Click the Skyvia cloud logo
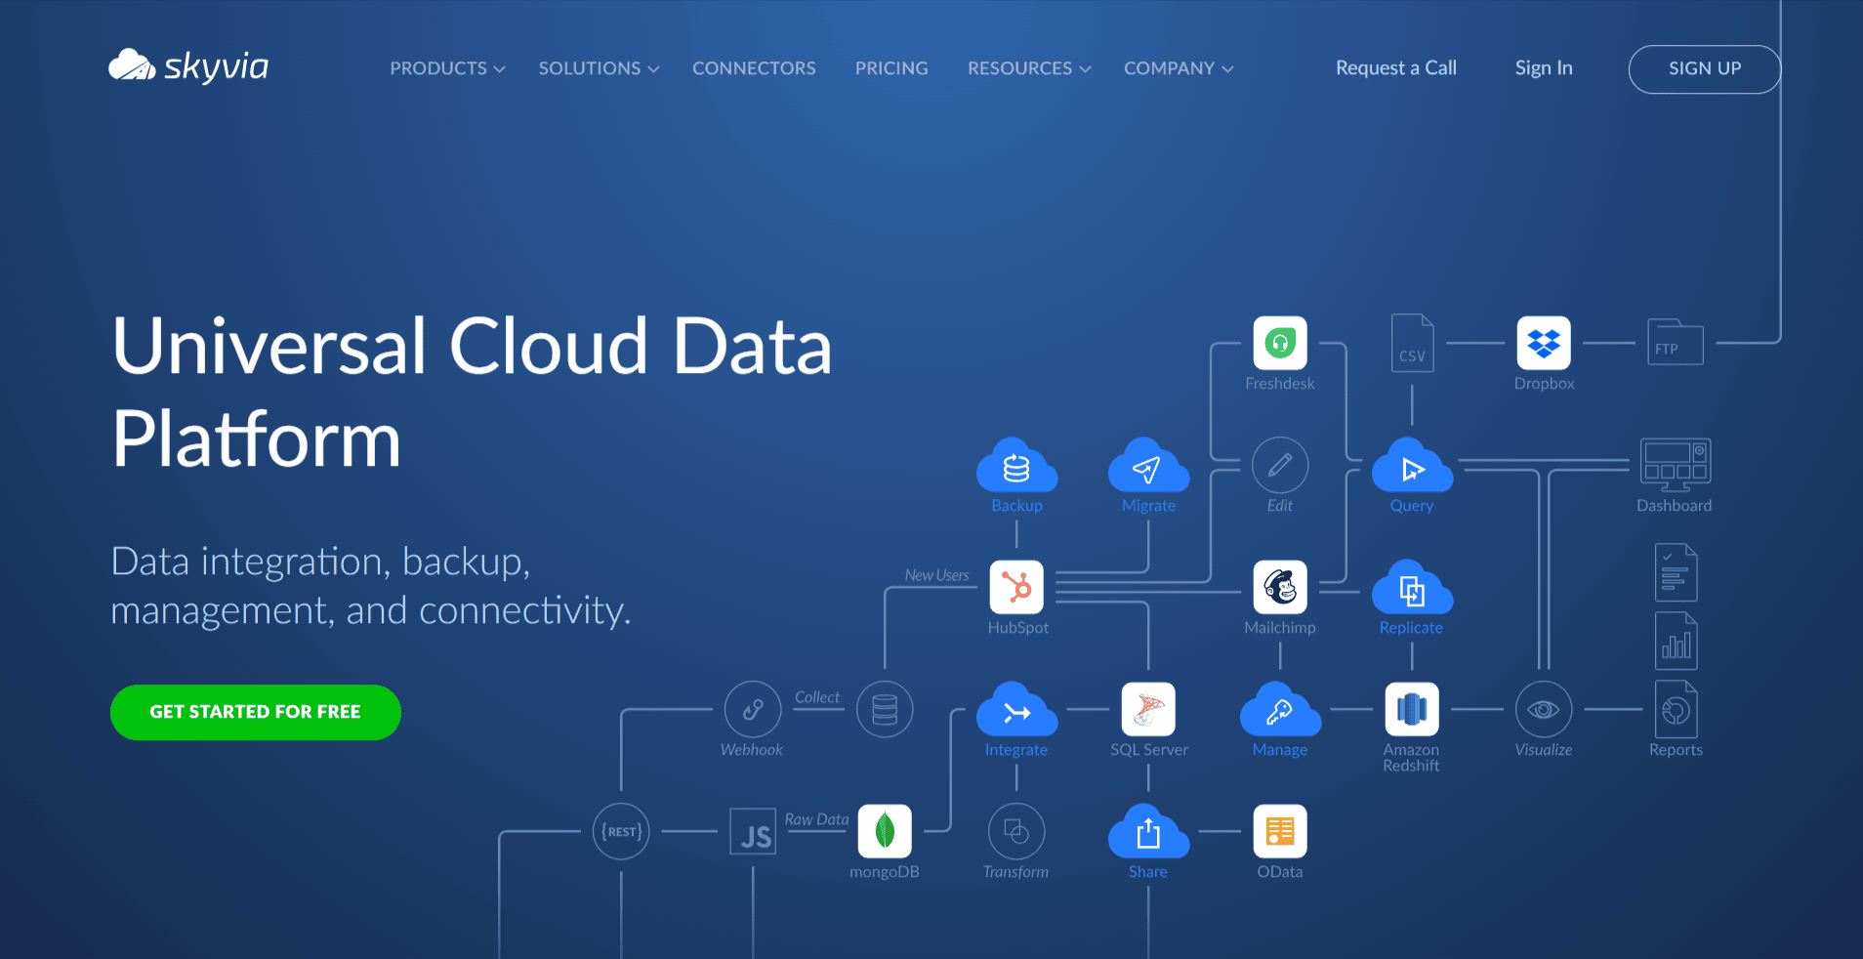The image size is (1863, 959). tap(132, 65)
